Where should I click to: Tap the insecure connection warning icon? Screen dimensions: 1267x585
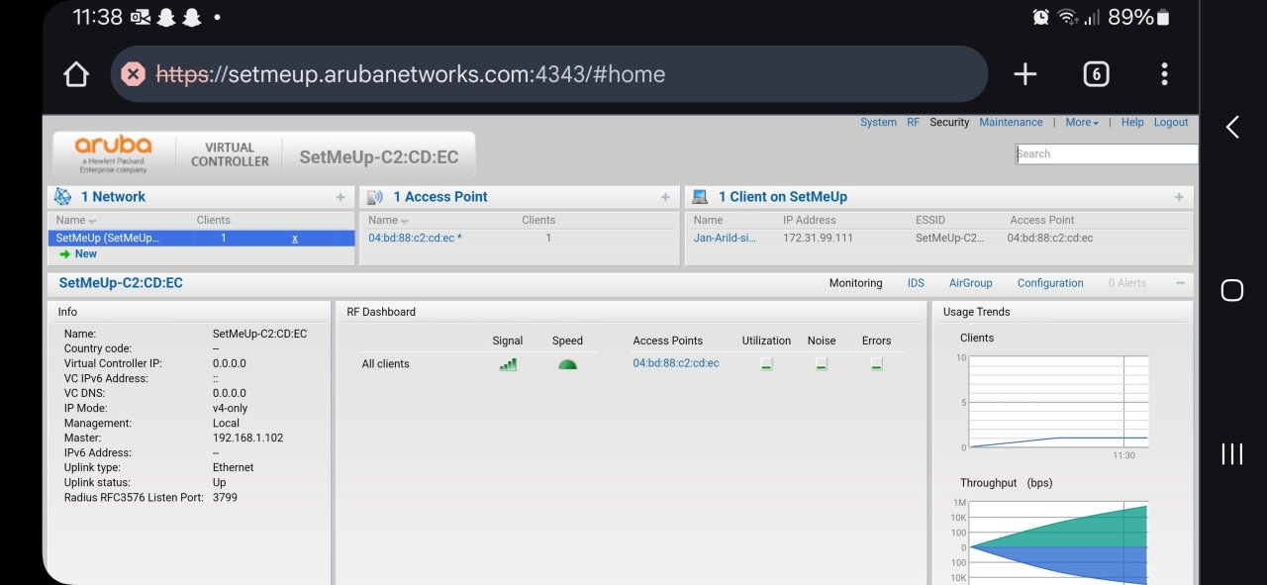point(134,74)
